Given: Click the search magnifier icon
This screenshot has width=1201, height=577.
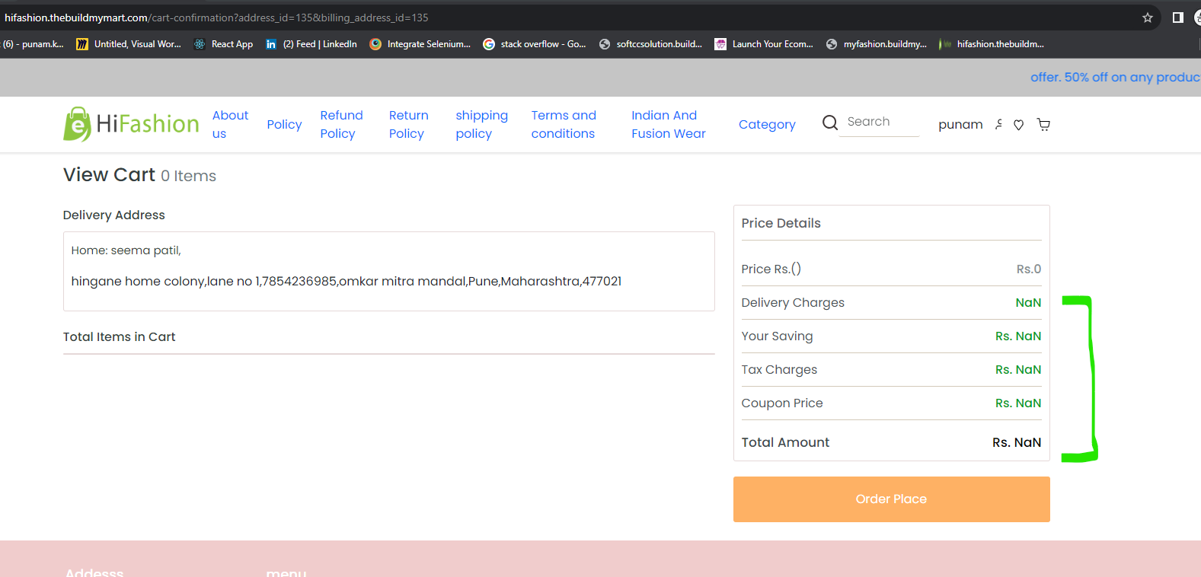Looking at the screenshot, I should (830, 123).
